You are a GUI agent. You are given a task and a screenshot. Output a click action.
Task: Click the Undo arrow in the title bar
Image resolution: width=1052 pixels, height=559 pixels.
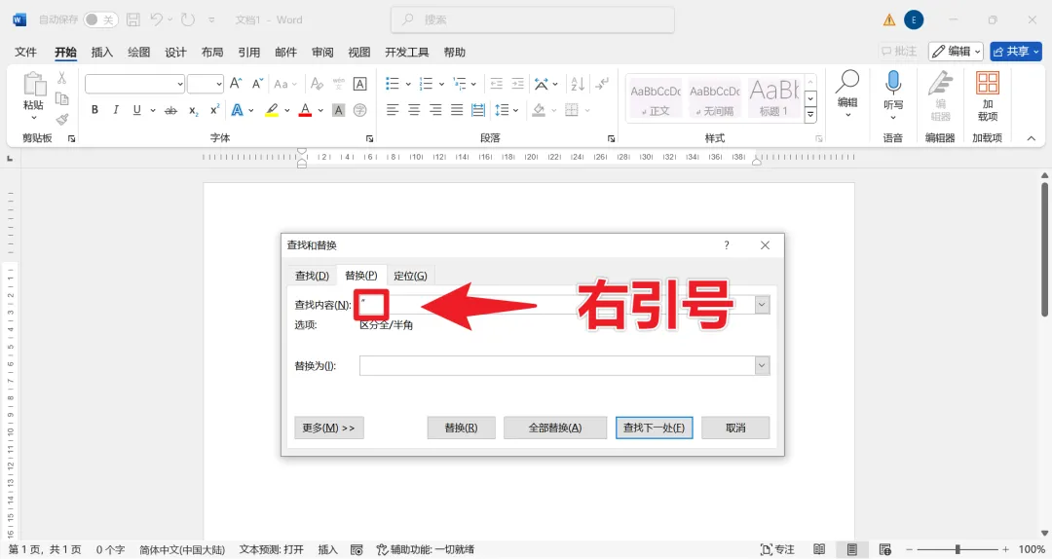pyautogui.click(x=156, y=20)
